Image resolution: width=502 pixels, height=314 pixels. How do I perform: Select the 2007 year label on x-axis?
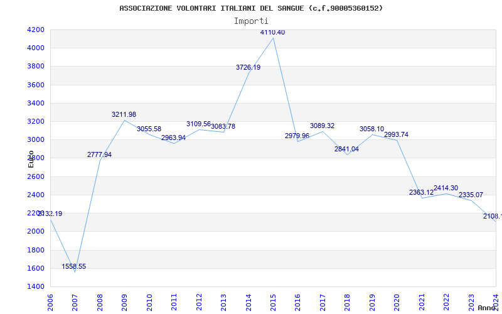75,303
